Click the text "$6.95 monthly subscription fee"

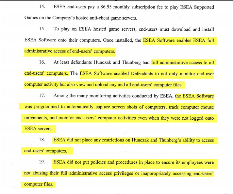131,7
